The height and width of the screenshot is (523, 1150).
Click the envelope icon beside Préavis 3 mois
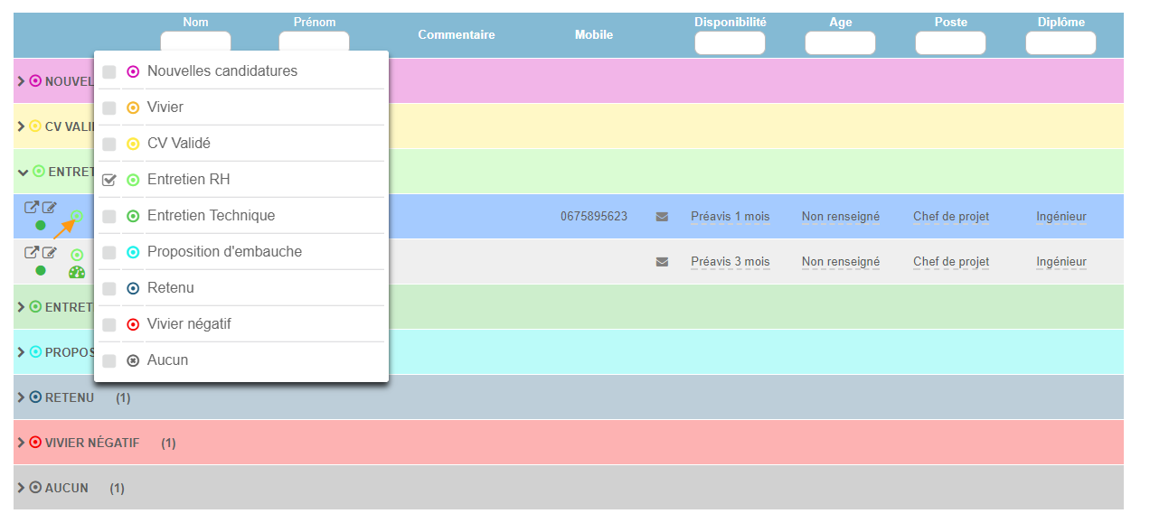click(x=662, y=262)
